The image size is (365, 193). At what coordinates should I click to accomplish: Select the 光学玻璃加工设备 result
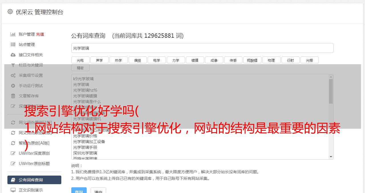[x=89, y=142]
